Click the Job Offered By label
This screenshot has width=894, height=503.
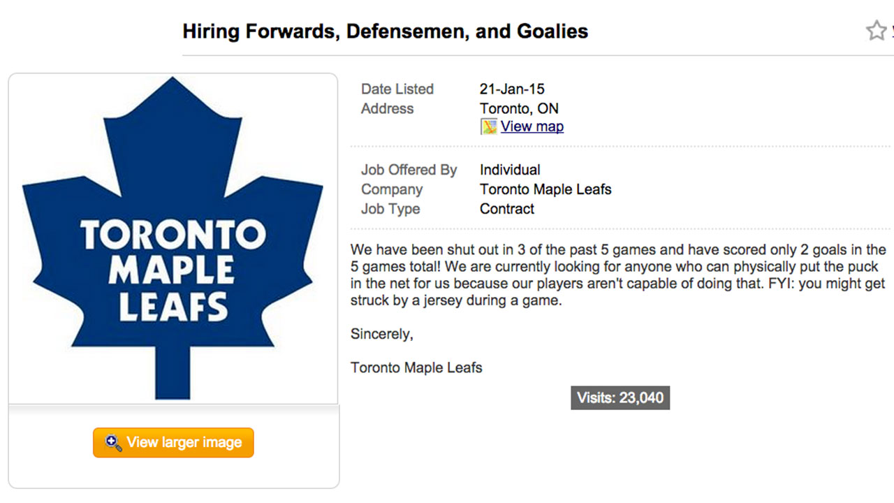[409, 170]
